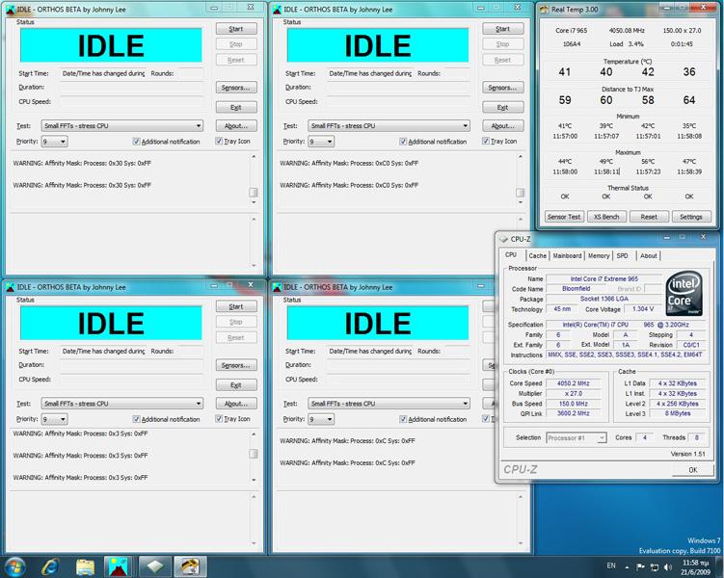Switch to CPU-Z via its taskbar icon
724x578 pixels.
pos(154,567)
